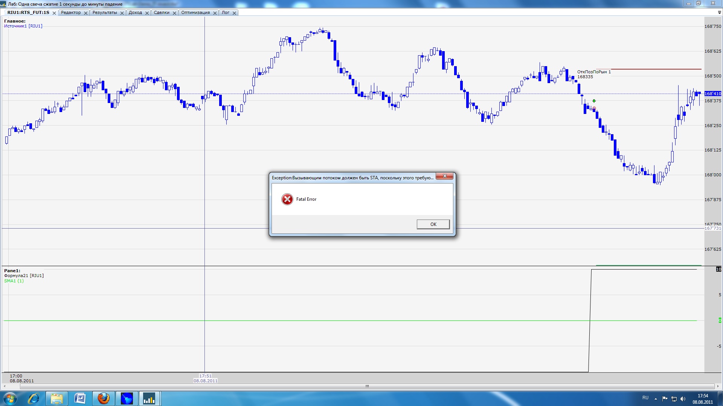Screen dimensions: 723x406
Task: Click the scrollbar left arrow
Action: (x=4, y=386)
